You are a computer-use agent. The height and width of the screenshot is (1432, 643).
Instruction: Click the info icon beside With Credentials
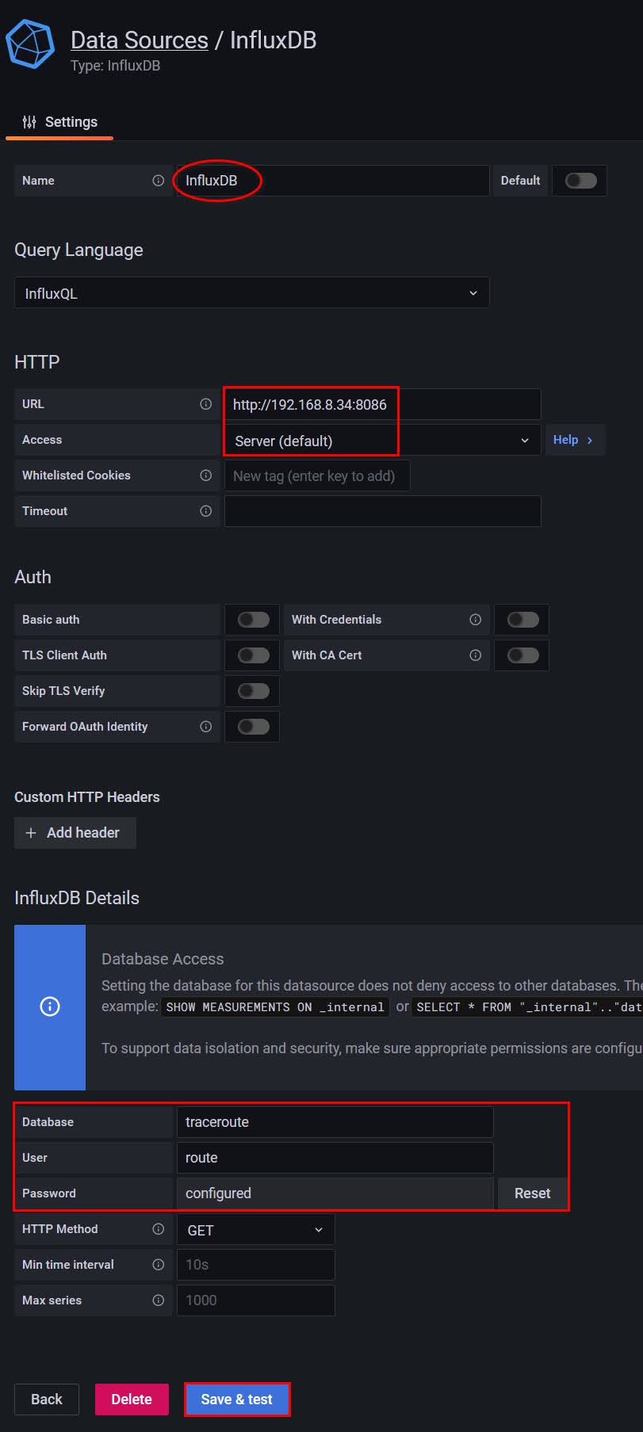coord(476,620)
